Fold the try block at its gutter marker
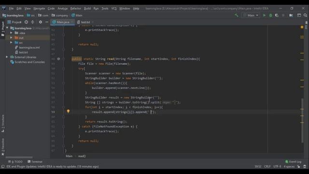 point(63,69)
